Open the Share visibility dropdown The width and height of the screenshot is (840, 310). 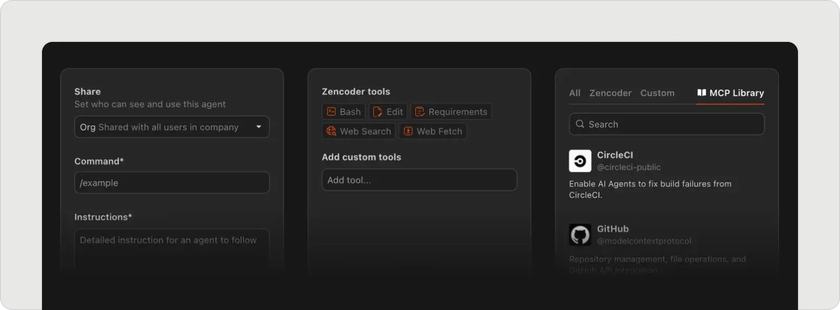[172, 127]
